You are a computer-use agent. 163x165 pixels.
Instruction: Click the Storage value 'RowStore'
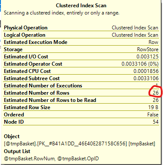tap(148, 49)
